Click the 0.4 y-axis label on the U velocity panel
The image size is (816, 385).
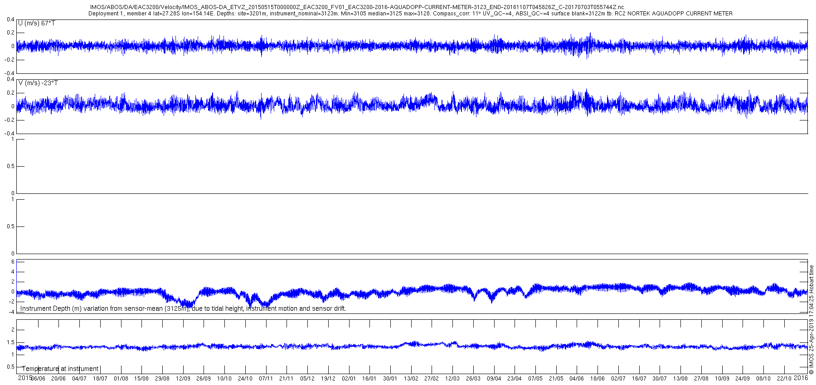(x=11, y=19)
